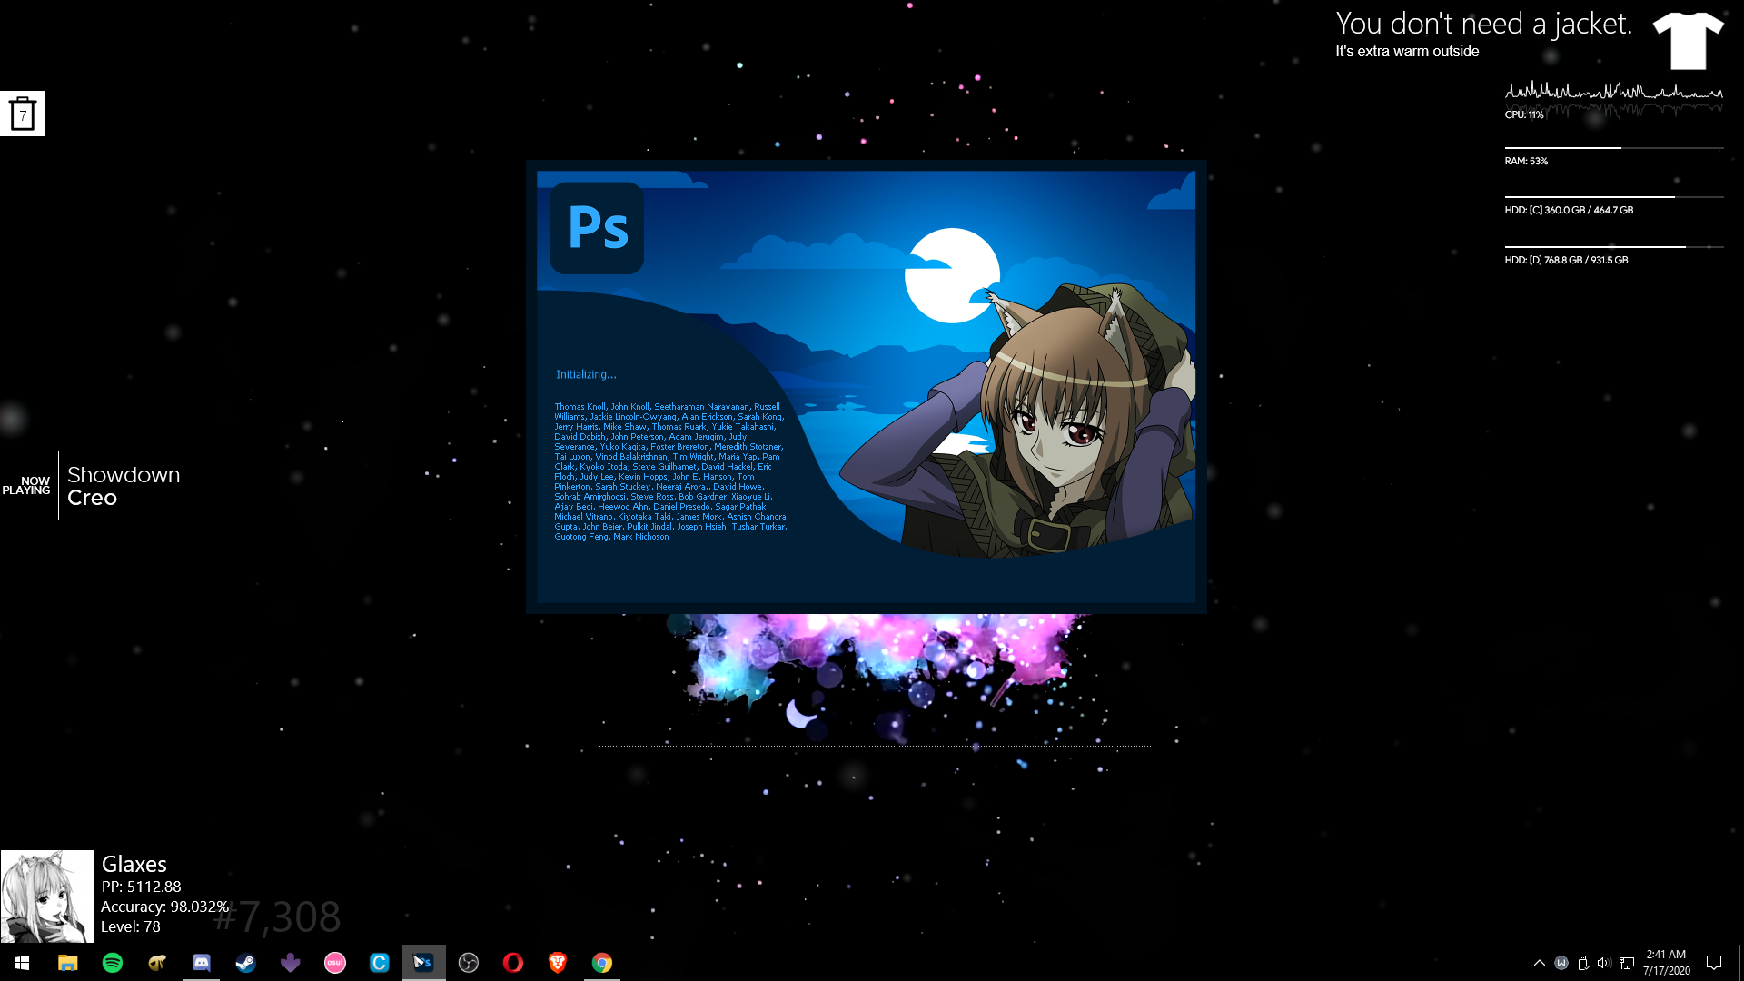
Task: Switch to Google Chrome in the taskbar
Action: [602, 963]
